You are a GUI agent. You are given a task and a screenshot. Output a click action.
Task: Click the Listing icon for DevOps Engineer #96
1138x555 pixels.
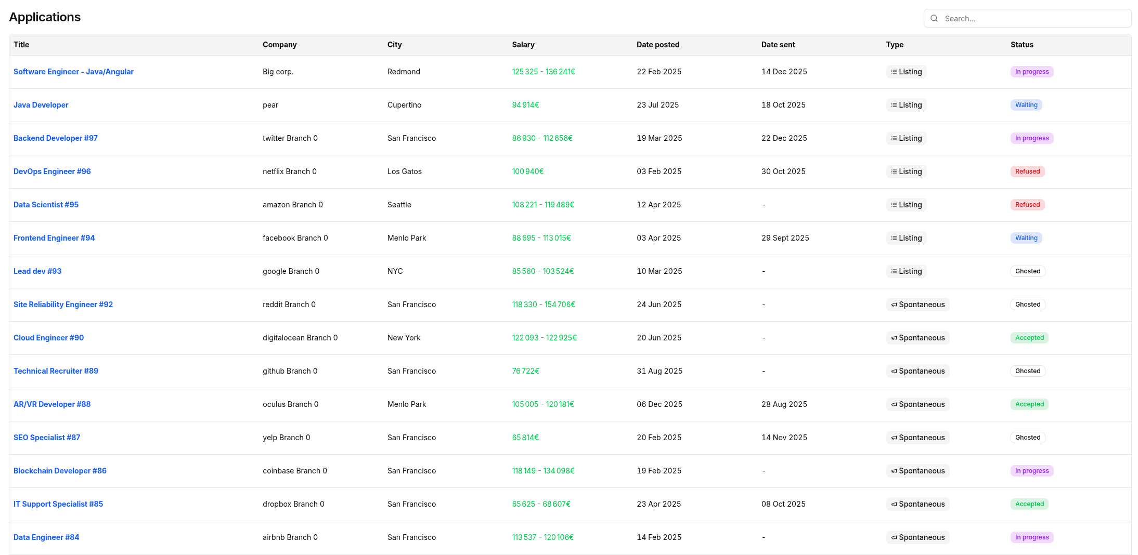click(894, 171)
